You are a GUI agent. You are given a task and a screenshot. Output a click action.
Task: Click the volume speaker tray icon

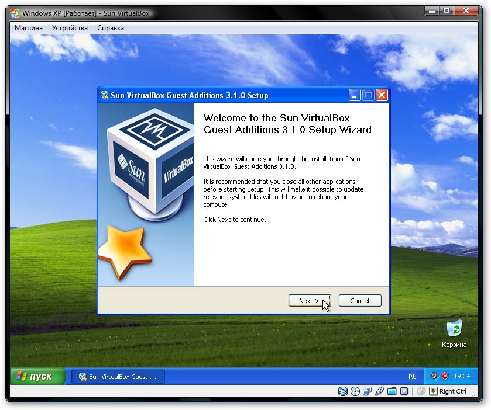434,376
